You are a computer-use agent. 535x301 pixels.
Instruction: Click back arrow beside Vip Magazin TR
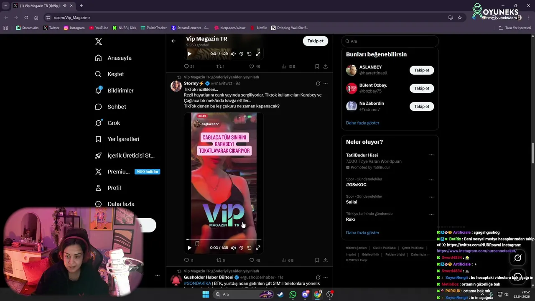coord(173,41)
